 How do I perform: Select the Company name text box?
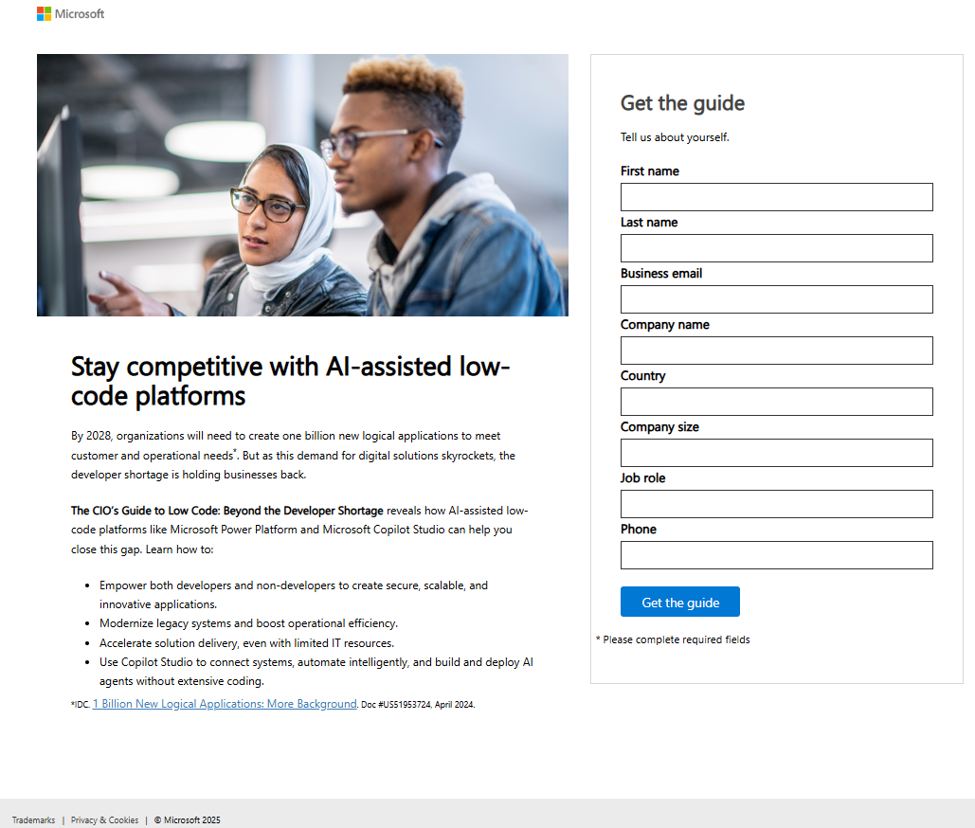pyautogui.click(x=776, y=351)
